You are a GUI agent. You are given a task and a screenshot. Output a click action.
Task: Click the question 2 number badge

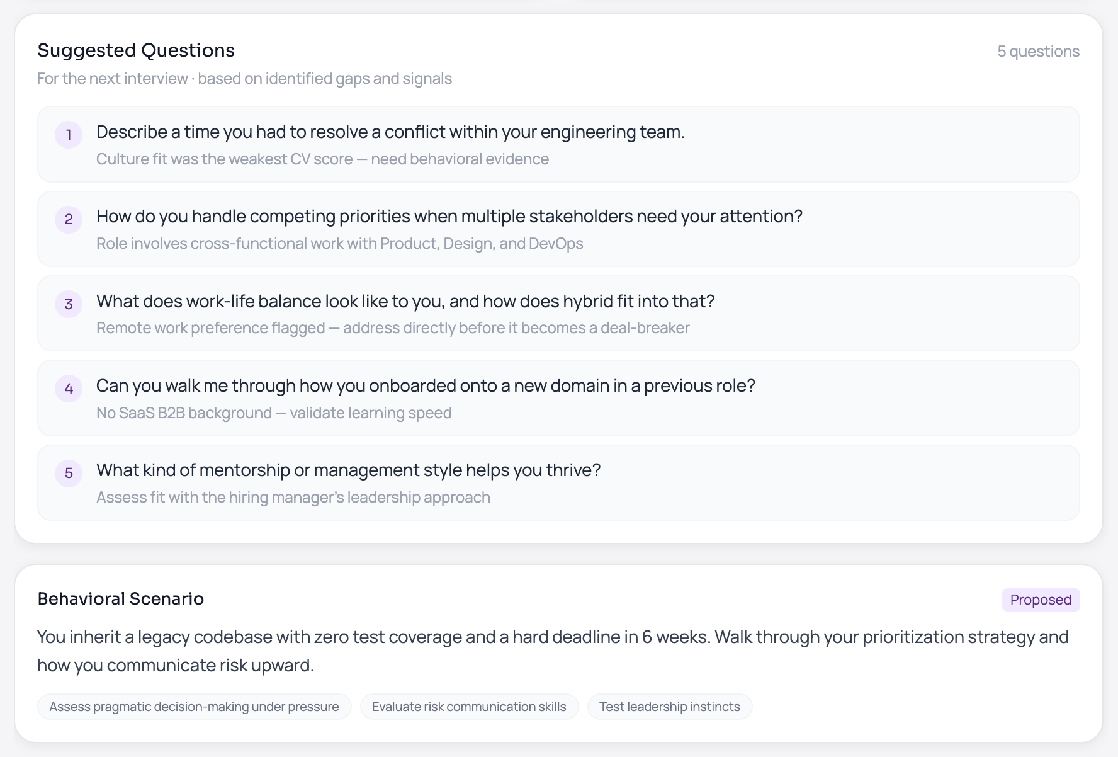68,219
